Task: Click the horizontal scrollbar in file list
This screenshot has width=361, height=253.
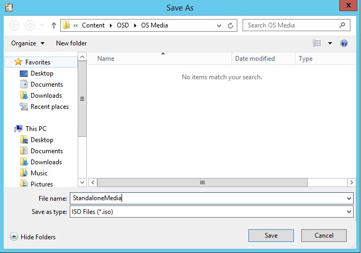Action: pyautogui.click(x=202, y=182)
